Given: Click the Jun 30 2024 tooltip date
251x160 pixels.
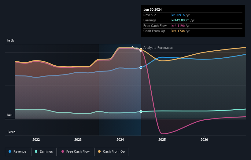Looking at the screenshot, I should pyautogui.click(x=153, y=9).
